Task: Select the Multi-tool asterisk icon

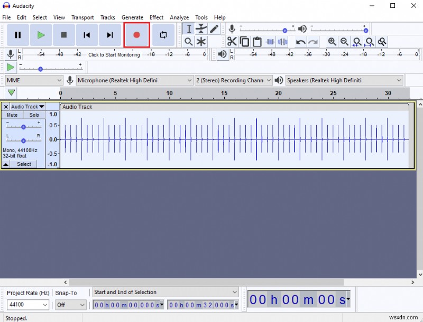Action: [201, 42]
